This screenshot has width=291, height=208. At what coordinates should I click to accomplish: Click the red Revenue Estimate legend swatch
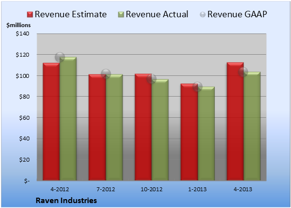[30, 15]
